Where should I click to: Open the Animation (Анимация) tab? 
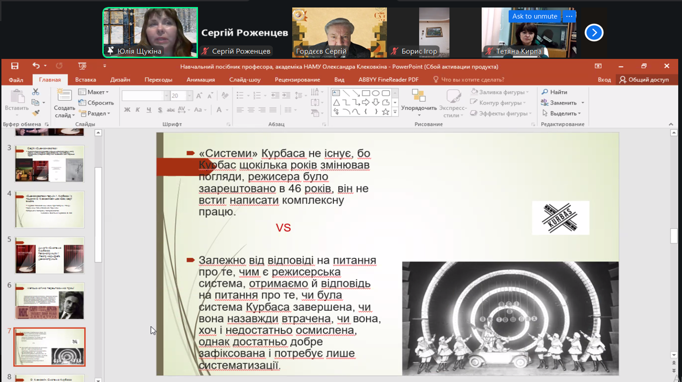pos(200,80)
